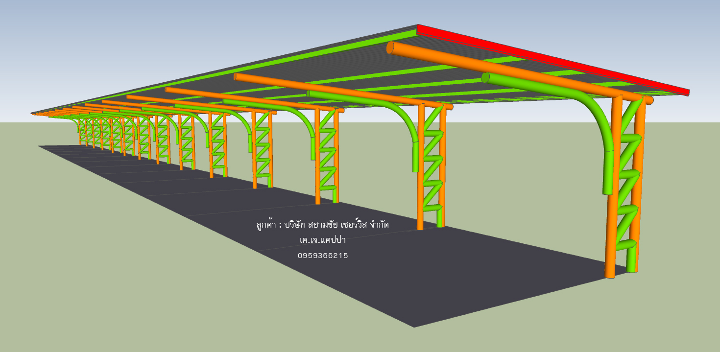Select the เค.เจ.แคปปา text label
720x352 pixels.
[323, 240]
